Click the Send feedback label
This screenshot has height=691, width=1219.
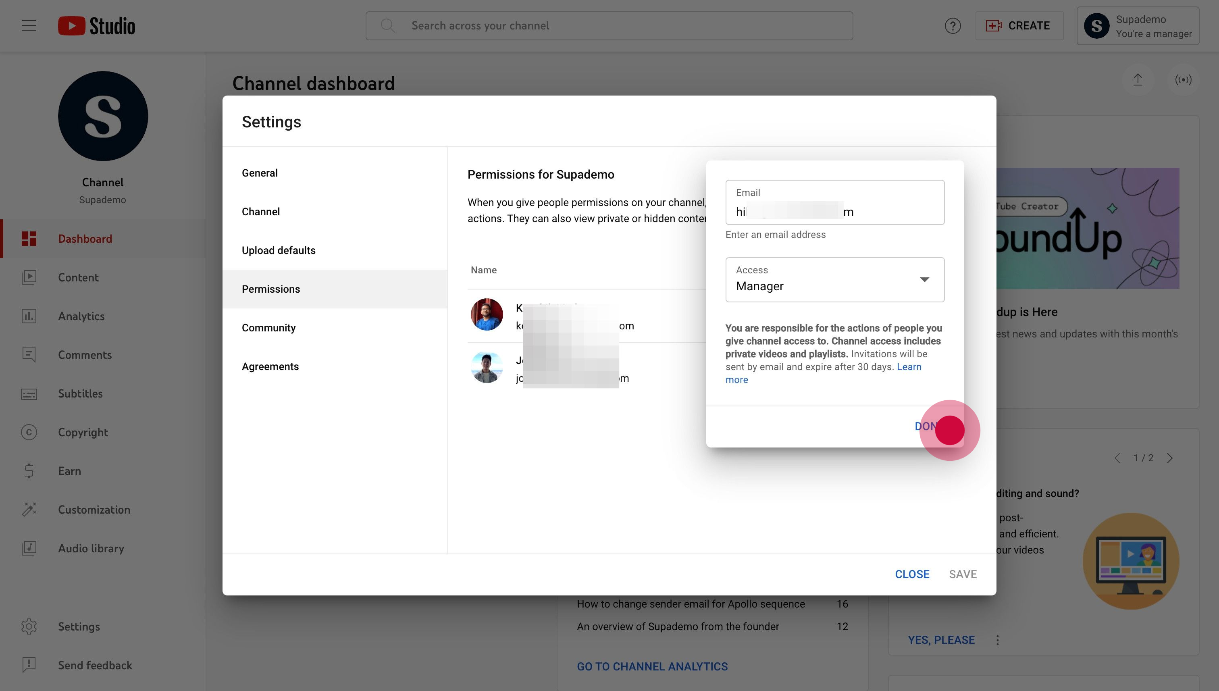(x=95, y=665)
